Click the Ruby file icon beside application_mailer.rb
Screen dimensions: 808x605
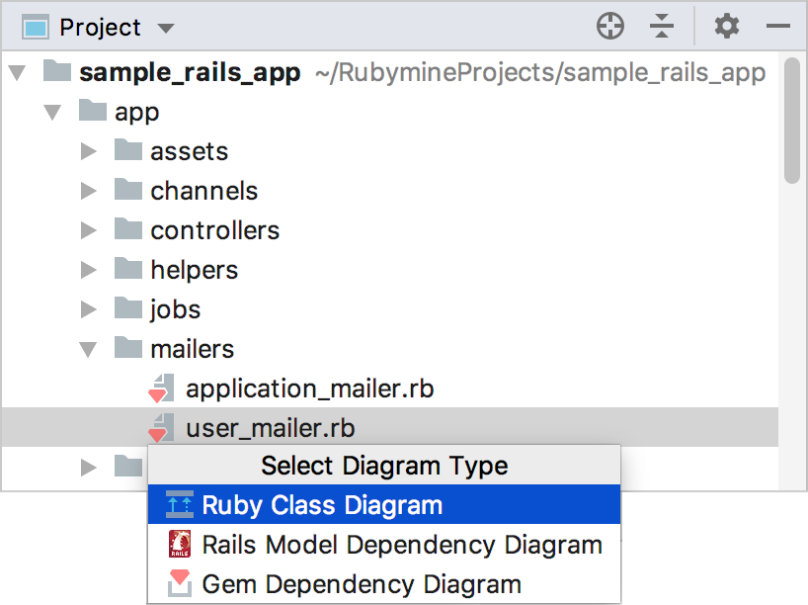point(161,389)
